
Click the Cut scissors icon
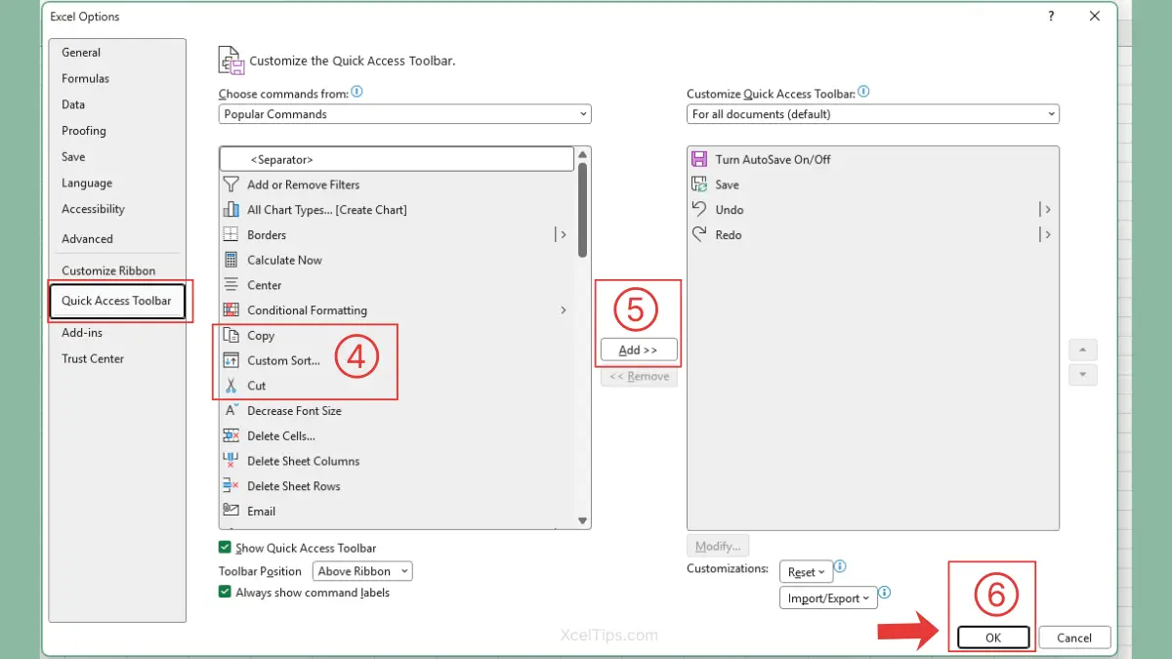pyautogui.click(x=230, y=386)
